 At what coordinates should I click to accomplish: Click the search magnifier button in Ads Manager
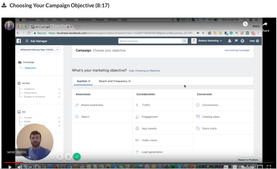pyautogui.click(x=184, y=41)
